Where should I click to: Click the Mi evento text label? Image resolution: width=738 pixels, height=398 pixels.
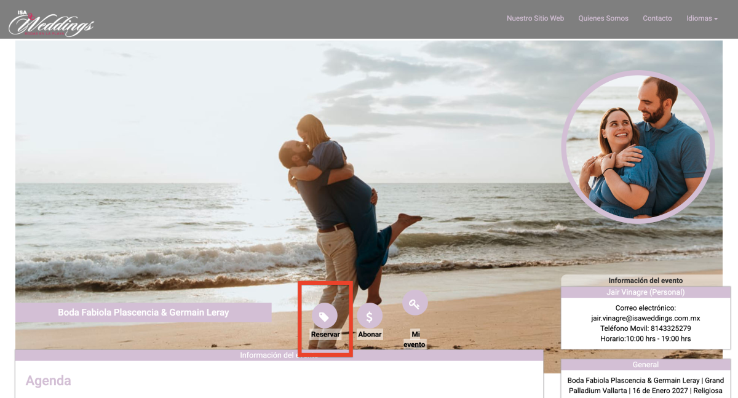coord(415,339)
